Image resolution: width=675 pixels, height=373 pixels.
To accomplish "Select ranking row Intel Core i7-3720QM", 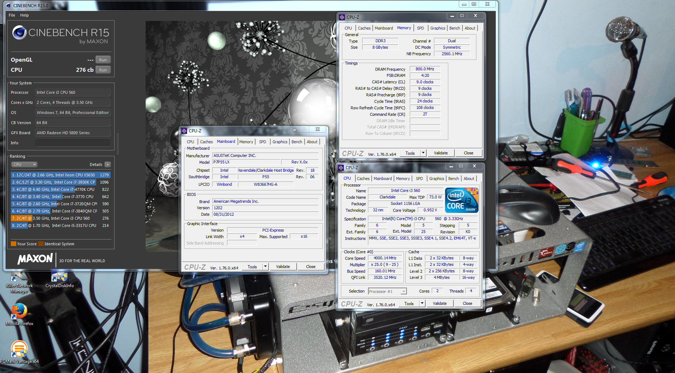I will (x=61, y=204).
